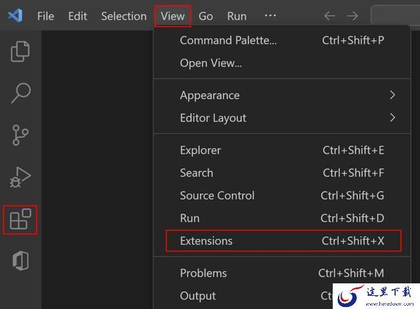The width and height of the screenshot is (420, 309).
Task: Choose Command Palette... from View menu
Action: [283, 40]
